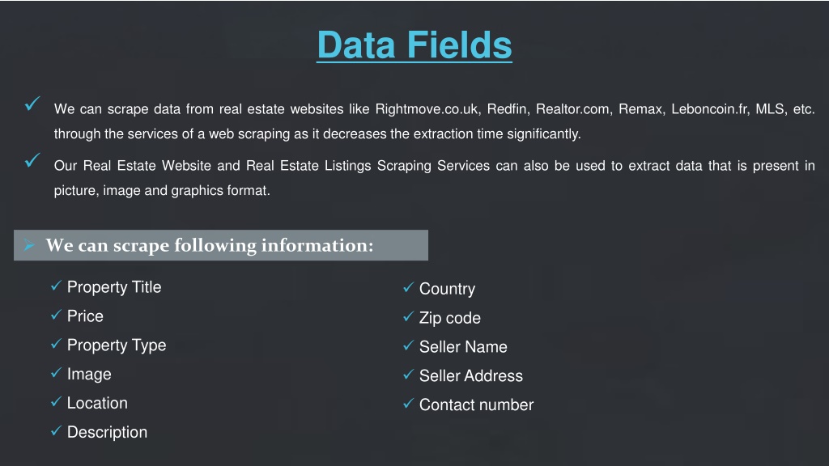
Task: Click the blue arrow in scrape information banner
Action: click(29, 245)
